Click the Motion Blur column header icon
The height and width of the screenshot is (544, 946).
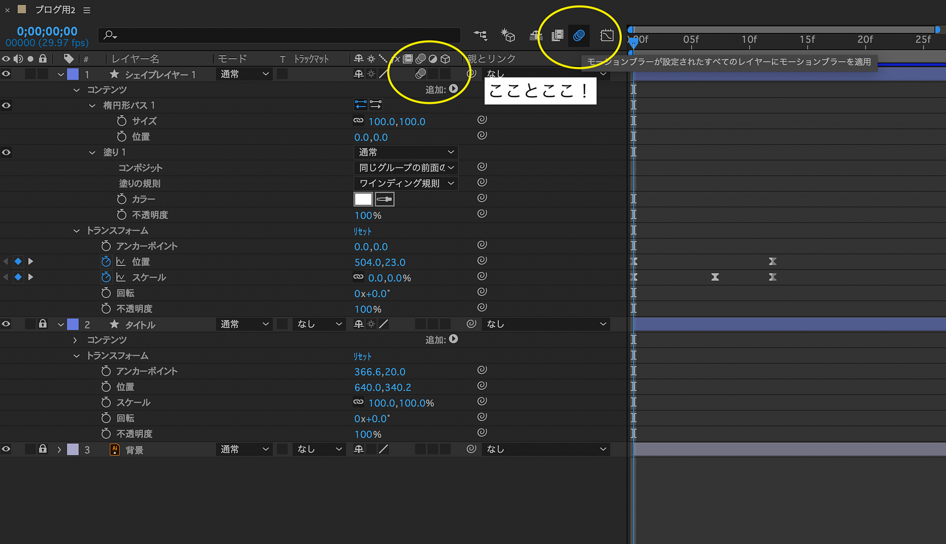click(x=421, y=59)
